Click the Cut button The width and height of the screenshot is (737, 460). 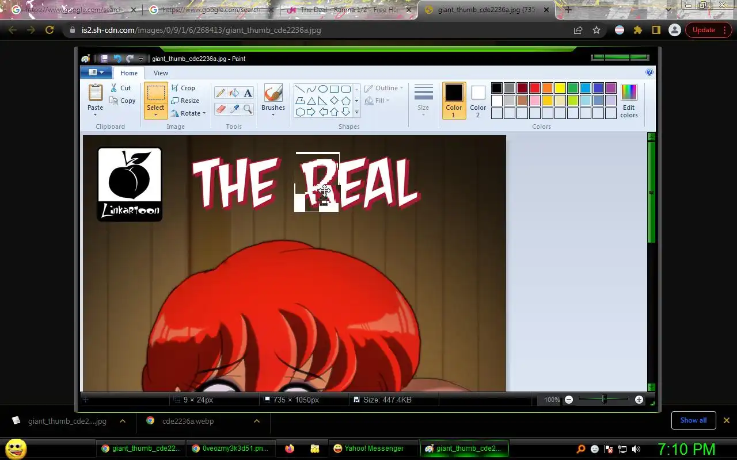[x=121, y=88]
